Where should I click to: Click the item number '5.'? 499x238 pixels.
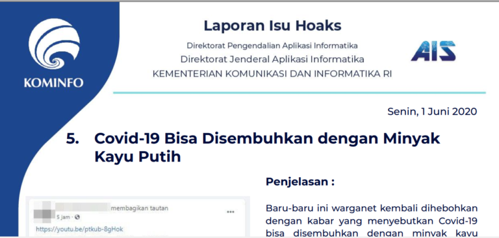click(x=73, y=139)
